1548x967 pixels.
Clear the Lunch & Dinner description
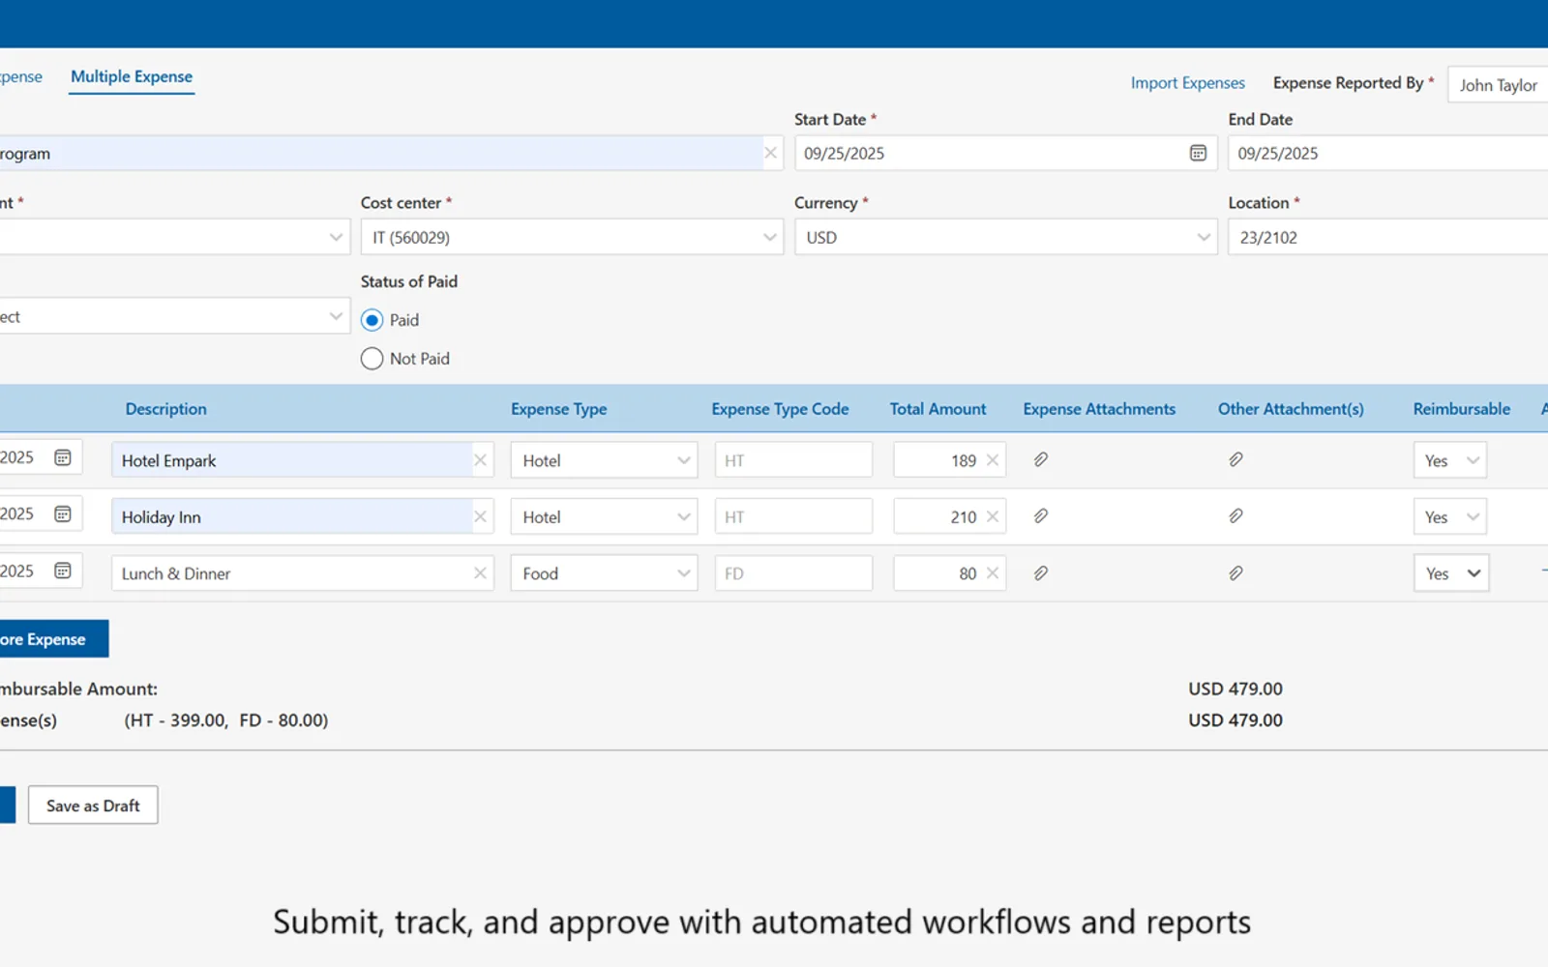tap(480, 573)
